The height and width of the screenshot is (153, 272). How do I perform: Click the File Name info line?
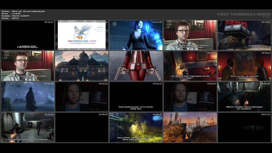[x=23, y=11]
